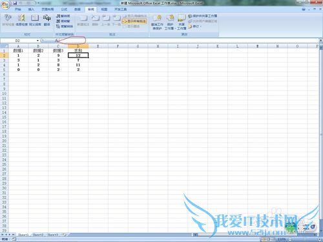Select cell C2 containing 9

point(58,55)
